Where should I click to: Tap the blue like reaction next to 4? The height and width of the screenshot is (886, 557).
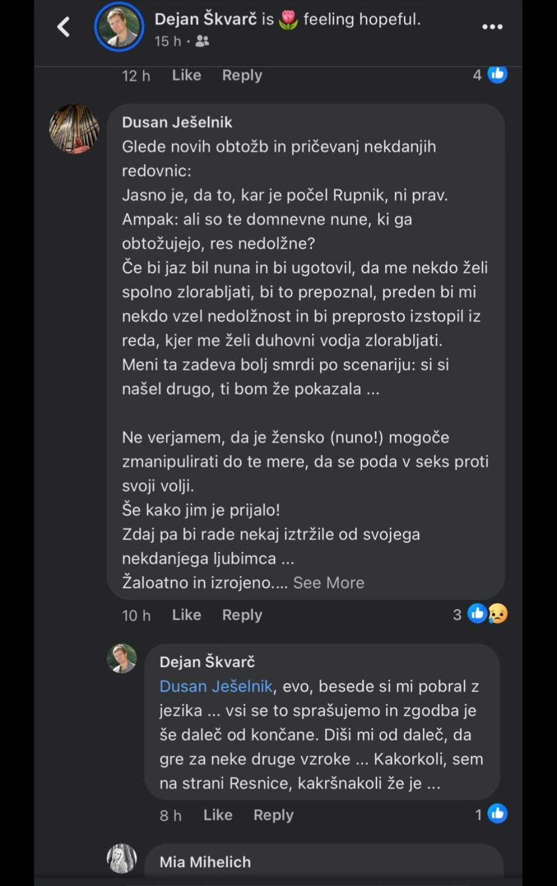pos(498,74)
